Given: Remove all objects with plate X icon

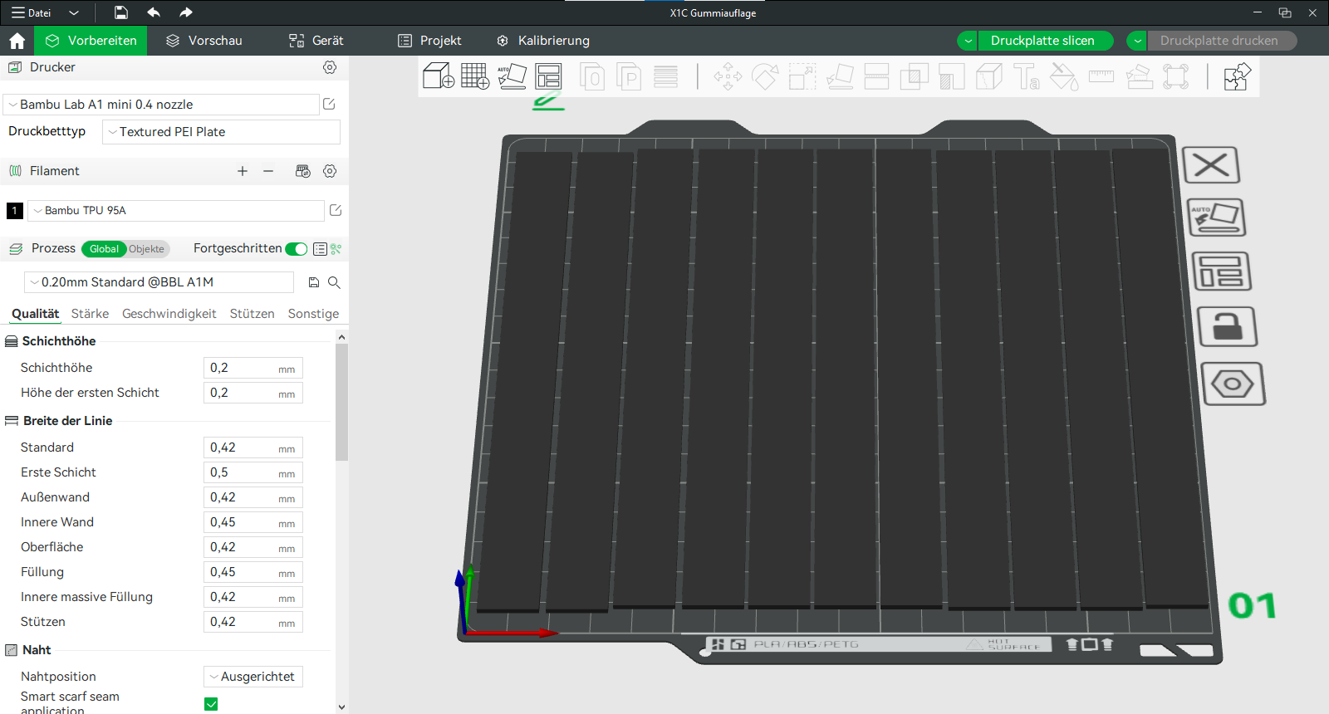Looking at the screenshot, I should point(1211,164).
